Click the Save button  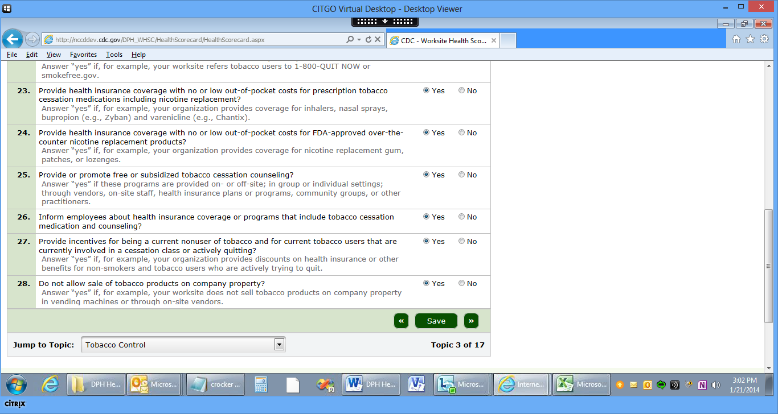(x=436, y=321)
